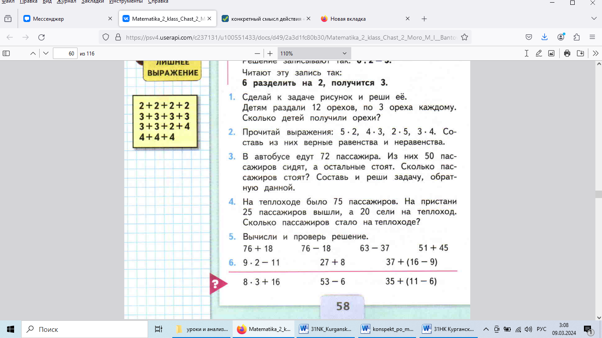Select the PDF draw tool

click(539, 53)
